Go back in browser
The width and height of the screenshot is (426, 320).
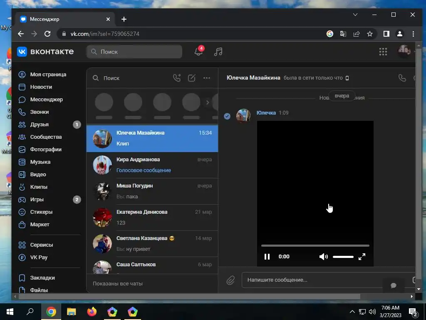tap(21, 34)
